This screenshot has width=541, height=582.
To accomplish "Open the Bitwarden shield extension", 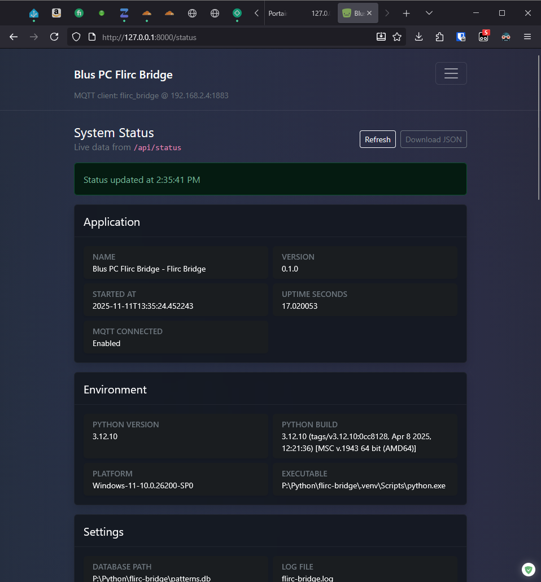I will point(461,37).
